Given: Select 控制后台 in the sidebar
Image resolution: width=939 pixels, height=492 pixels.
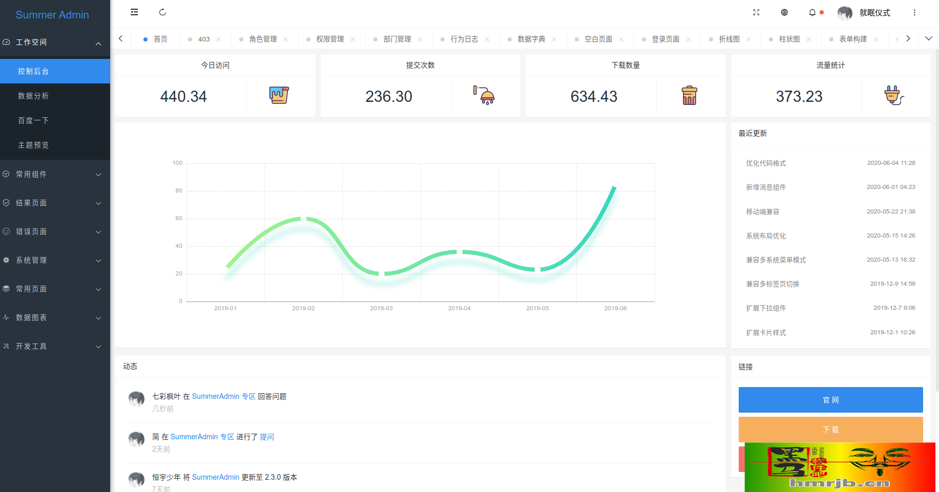Looking at the screenshot, I should point(55,71).
